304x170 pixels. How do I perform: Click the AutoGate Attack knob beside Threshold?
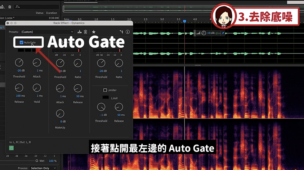point(37,62)
